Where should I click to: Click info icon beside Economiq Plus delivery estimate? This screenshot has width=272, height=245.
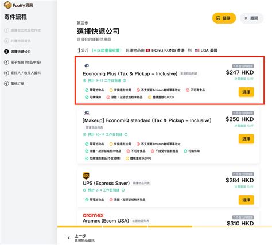point(125,80)
